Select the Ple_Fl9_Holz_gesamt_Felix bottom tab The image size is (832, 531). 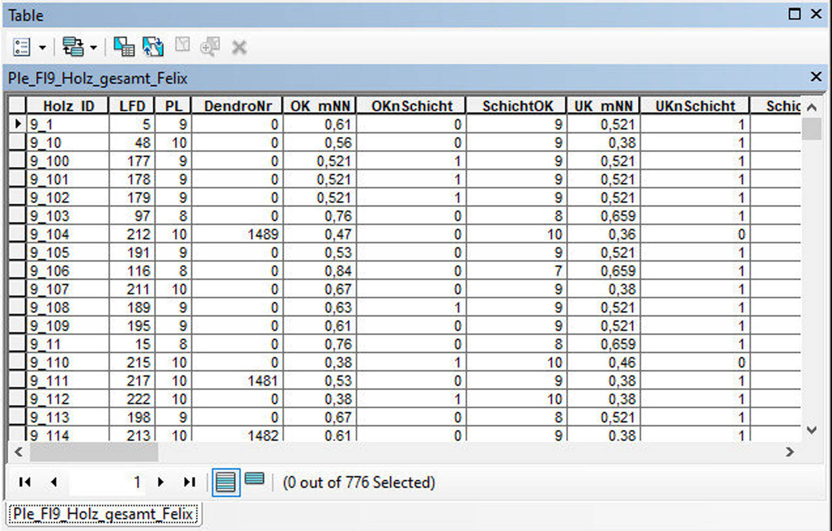coord(103,514)
